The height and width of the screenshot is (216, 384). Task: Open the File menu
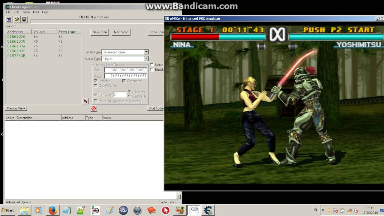pyautogui.click(x=8, y=12)
